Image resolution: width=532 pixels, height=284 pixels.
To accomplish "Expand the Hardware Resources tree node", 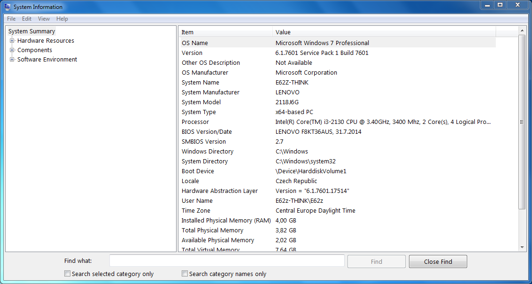I will 12,41.
